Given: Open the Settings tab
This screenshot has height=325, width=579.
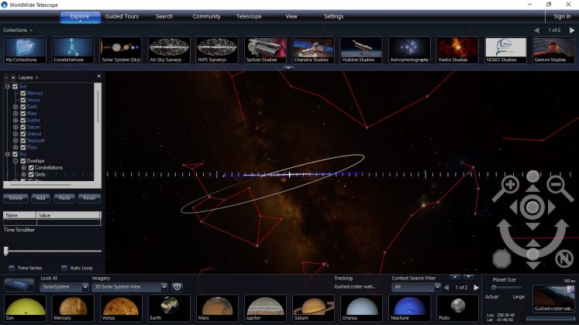Looking at the screenshot, I should tap(334, 16).
